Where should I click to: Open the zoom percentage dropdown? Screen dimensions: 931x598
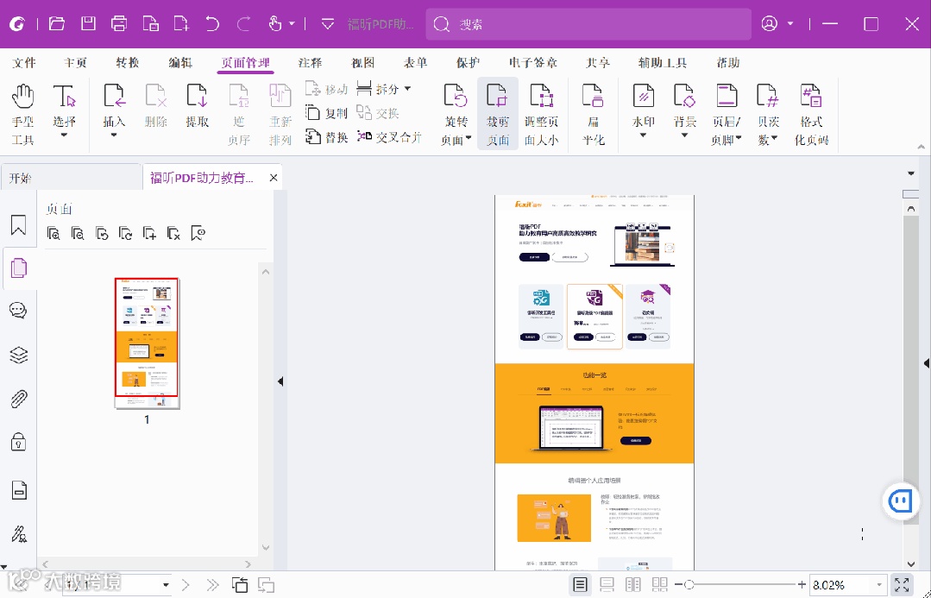coord(879,585)
